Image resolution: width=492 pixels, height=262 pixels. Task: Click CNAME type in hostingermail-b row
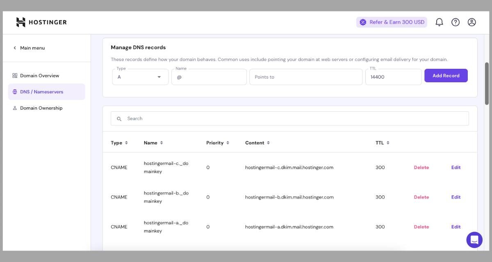[119, 197]
